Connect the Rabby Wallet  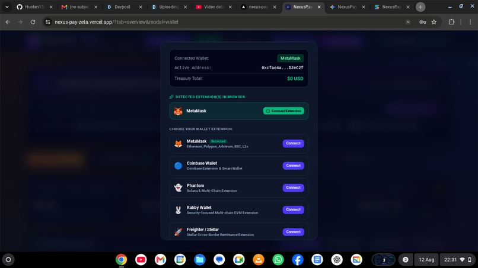pos(293,209)
